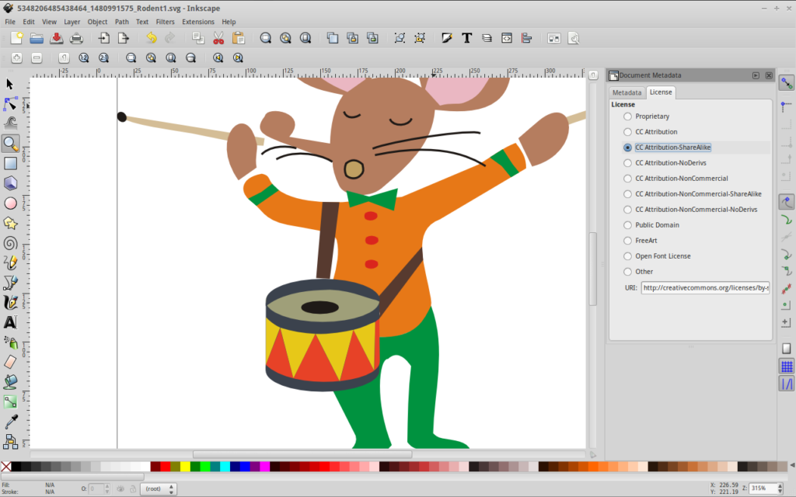Click the horizontal canvas scrollbar
The height and width of the screenshot is (497, 796).
[303, 453]
